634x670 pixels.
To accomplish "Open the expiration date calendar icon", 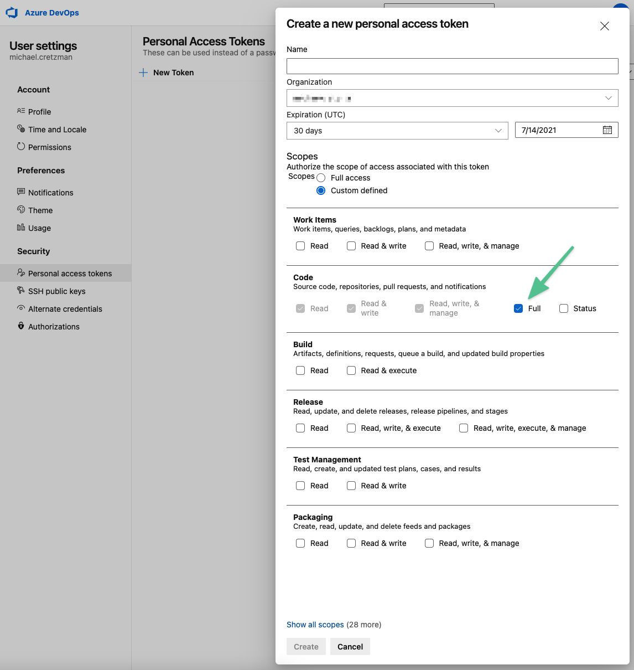I will click(x=607, y=130).
